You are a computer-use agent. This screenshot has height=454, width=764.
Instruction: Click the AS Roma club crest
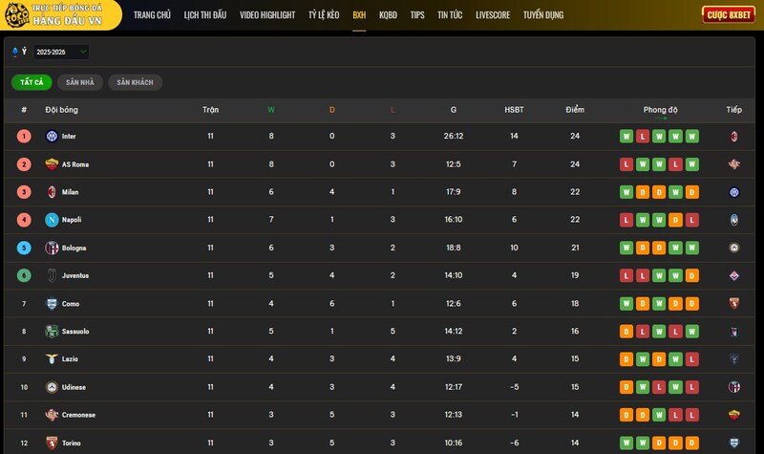pyautogui.click(x=52, y=164)
